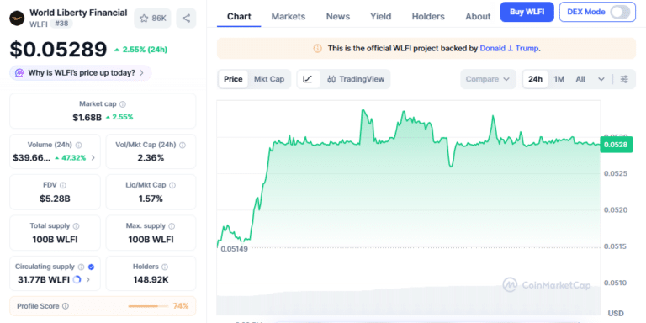646x323 pixels.
Task: Click the AI icon beside price question
Action: point(19,73)
